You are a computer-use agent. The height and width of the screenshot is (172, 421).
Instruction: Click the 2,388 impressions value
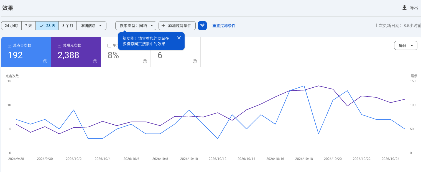point(68,55)
